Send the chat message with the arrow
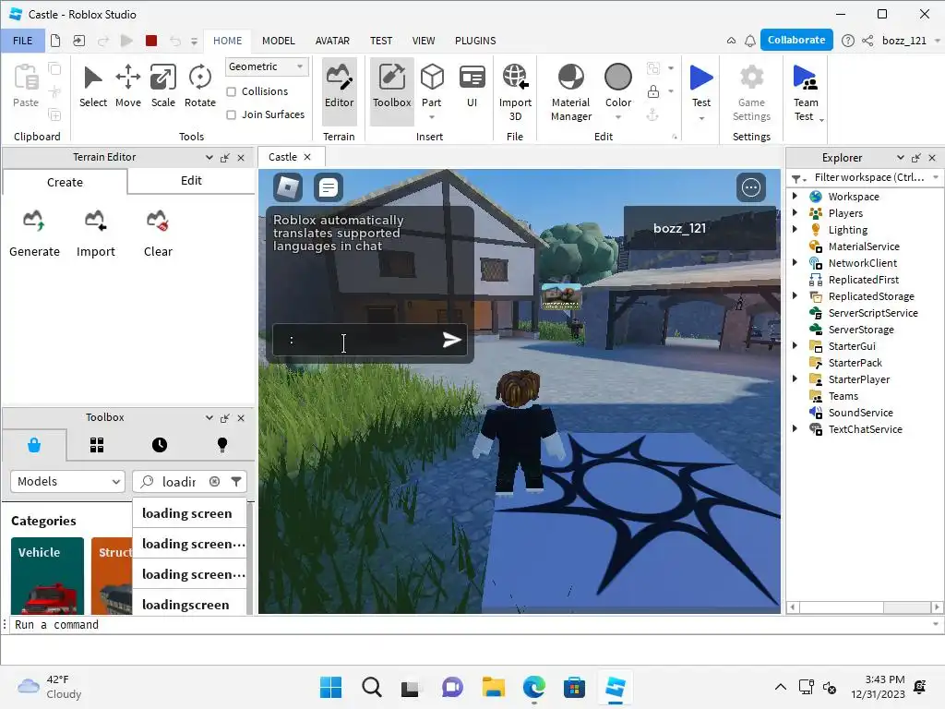945x709 pixels. pyautogui.click(x=451, y=340)
